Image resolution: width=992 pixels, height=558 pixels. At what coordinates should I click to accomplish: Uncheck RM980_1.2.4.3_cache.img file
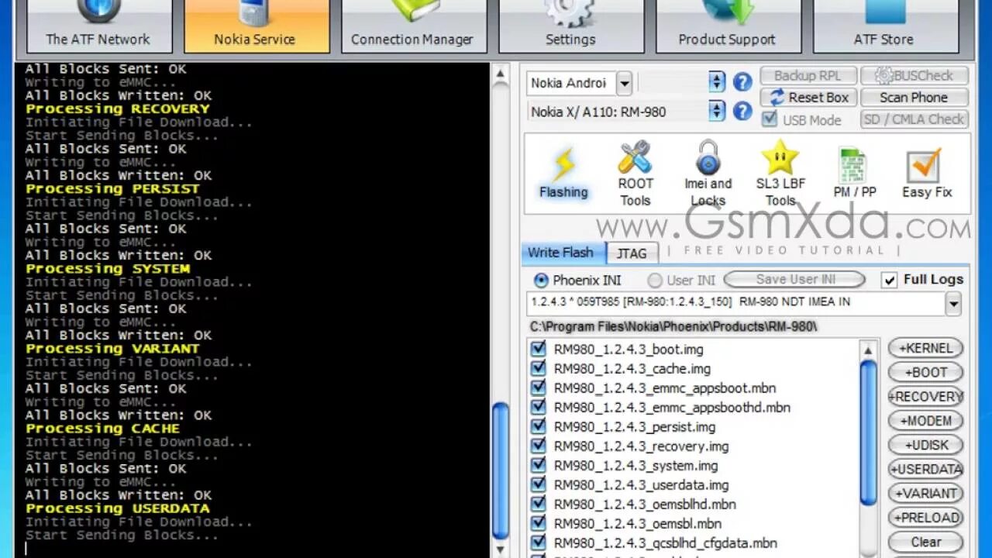pyautogui.click(x=539, y=369)
